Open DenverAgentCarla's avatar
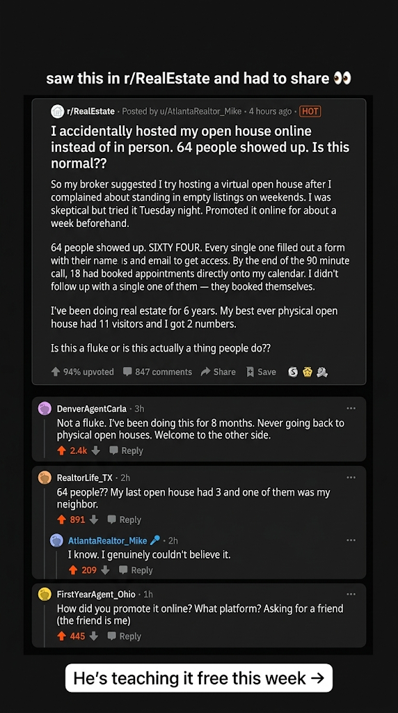 pyautogui.click(x=45, y=408)
